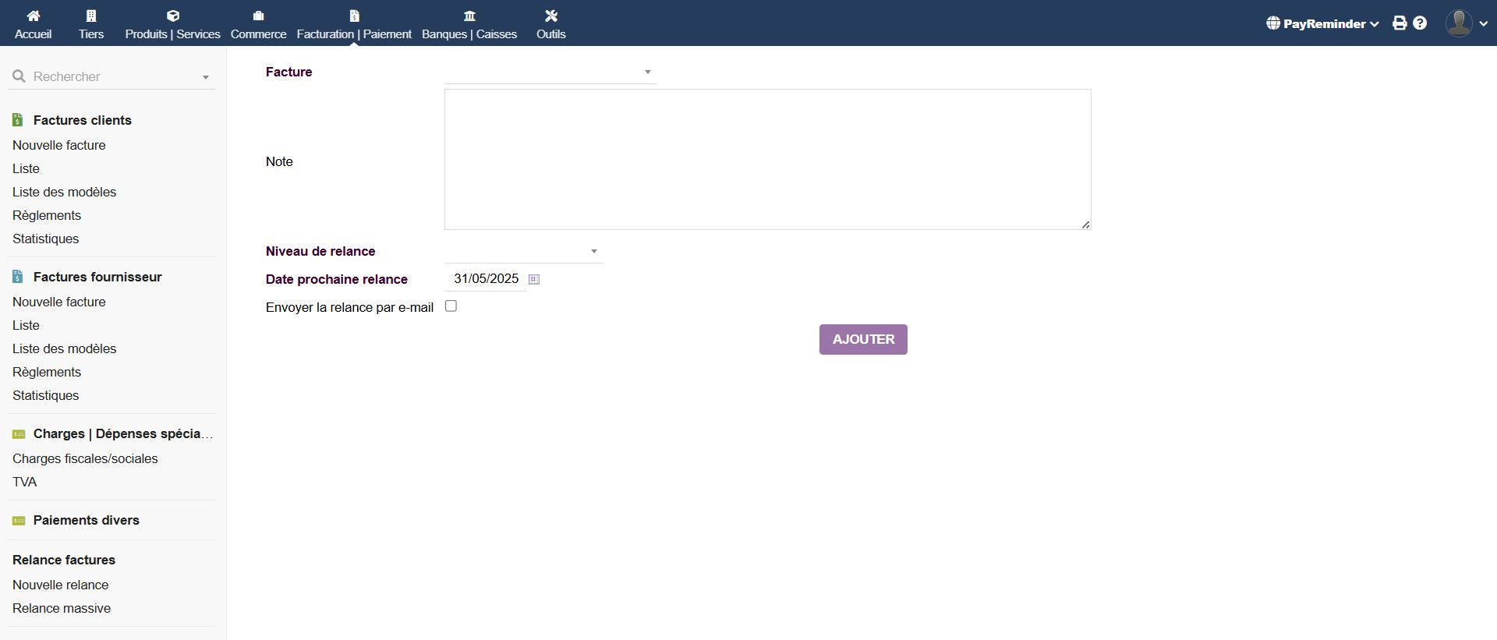Screen dimensions: 1497x640
Task: Open Règlements under Factures clients
Action: [x=47, y=215]
